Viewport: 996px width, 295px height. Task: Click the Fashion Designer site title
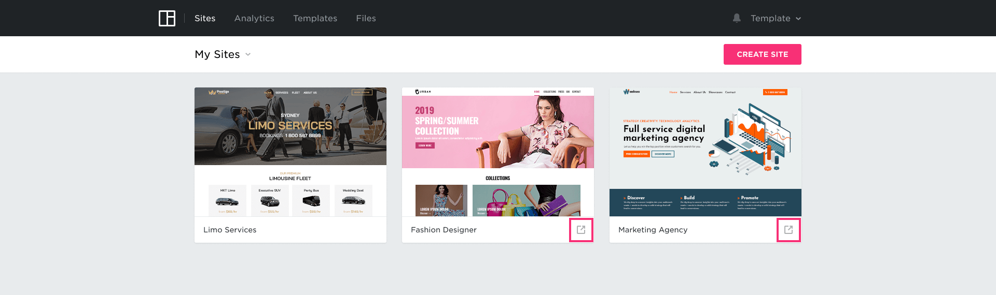[x=444, y=230]
